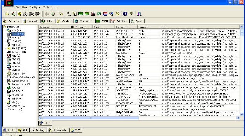
Task: Select GRE/PPP (0) tree entry
Action: click(18, 106)
